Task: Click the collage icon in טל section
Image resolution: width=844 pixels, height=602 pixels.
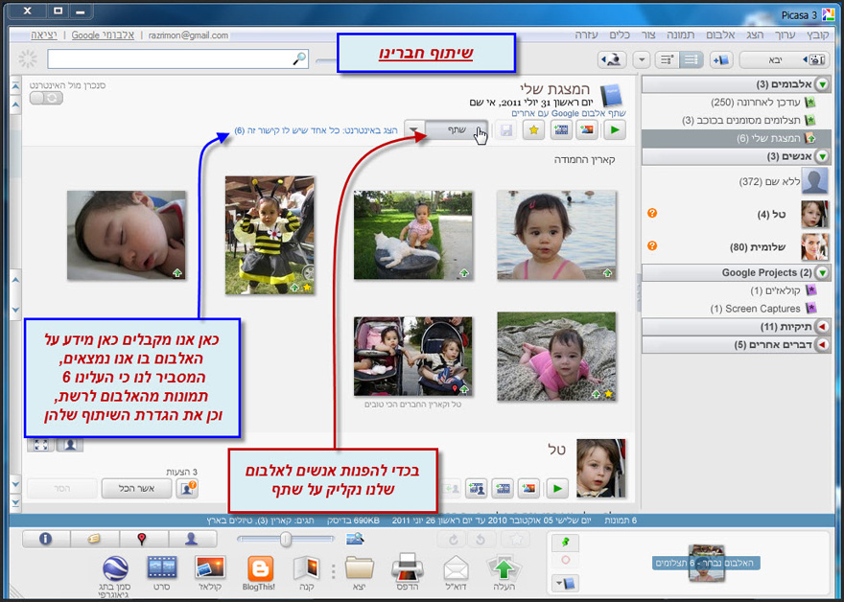Action: pos(528,489)
